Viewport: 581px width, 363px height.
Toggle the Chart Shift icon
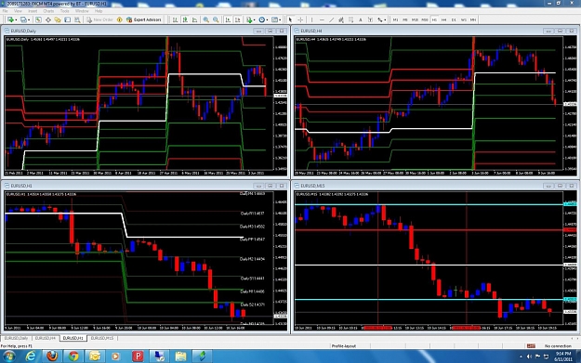tap(238, 19)
